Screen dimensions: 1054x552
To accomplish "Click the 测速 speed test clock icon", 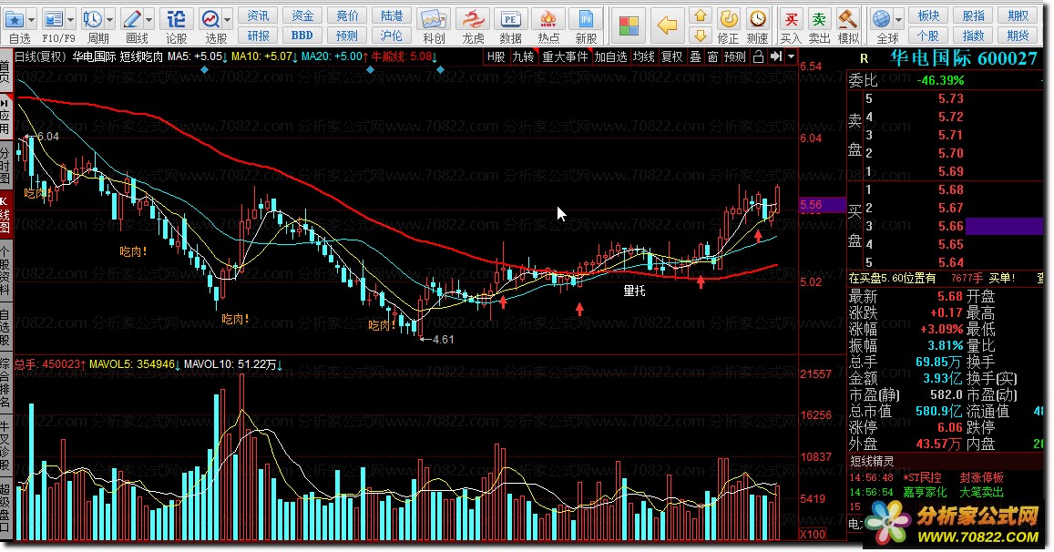I will point(758,19).
